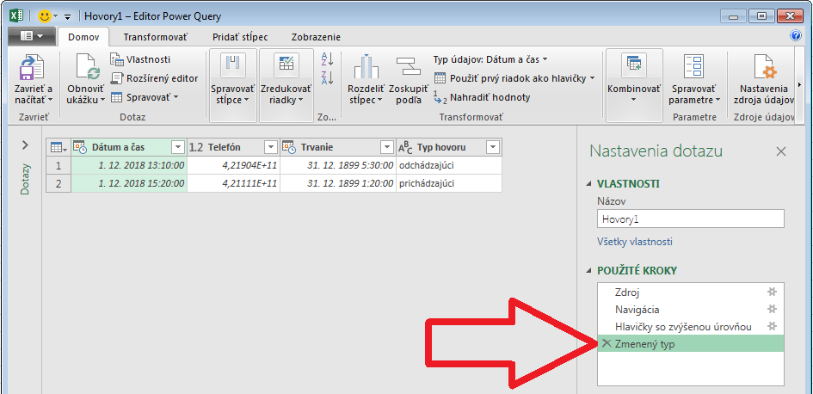Open settings gear for the Zdroj step
Image resolution: width=813 pixels, height=394 pixels.
tap(772, 292)
